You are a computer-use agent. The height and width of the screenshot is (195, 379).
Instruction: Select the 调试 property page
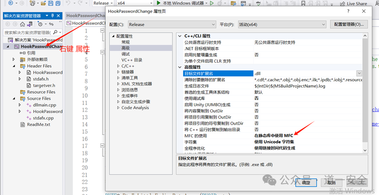[x=126, y=54]
